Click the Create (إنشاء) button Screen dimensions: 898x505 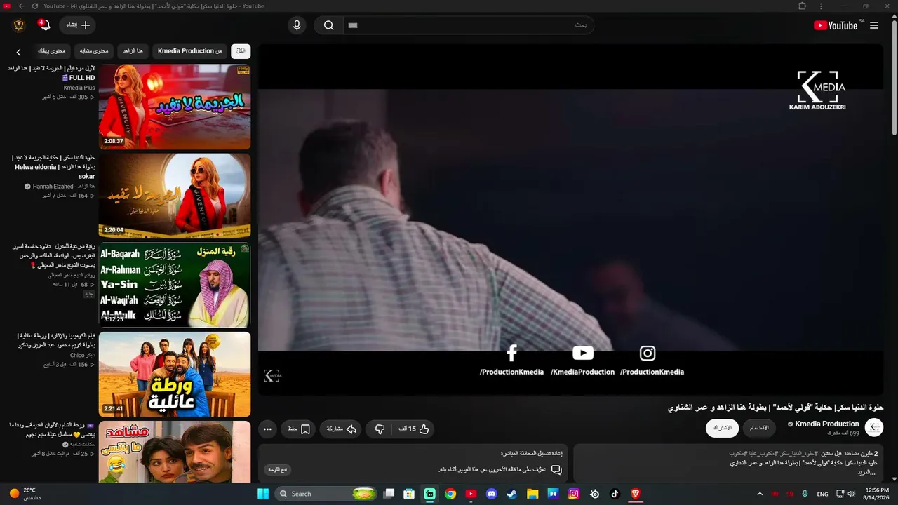[78, 25]
